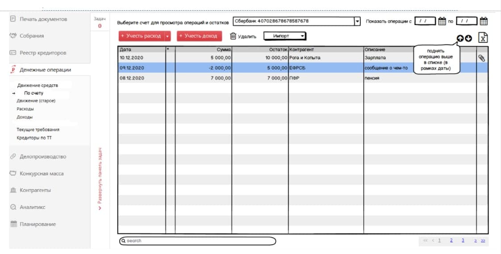Open the Собрания sidebar section
The image size is (501, 254).
pos(32,36)
